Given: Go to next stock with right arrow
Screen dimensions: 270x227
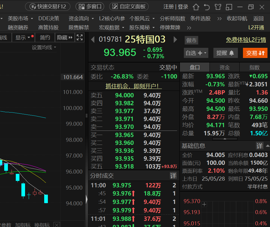Looking at the screenshot, I should click(x=175, y=39).
